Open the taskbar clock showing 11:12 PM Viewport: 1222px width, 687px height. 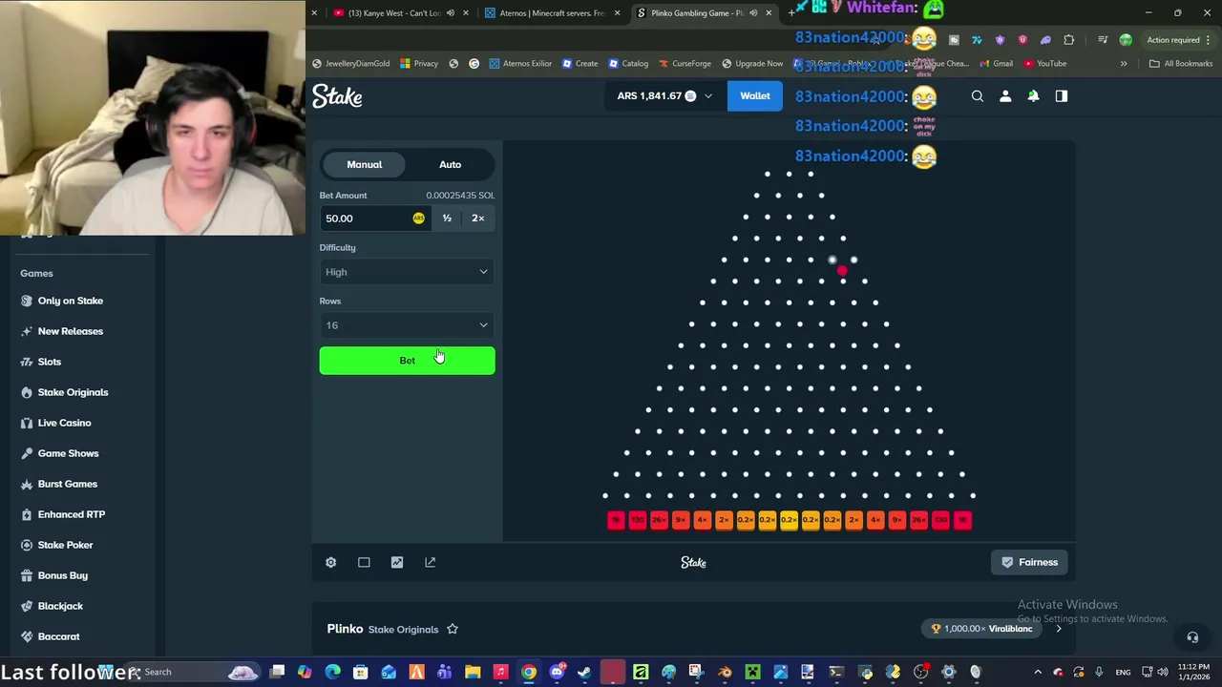(1192, 672)
